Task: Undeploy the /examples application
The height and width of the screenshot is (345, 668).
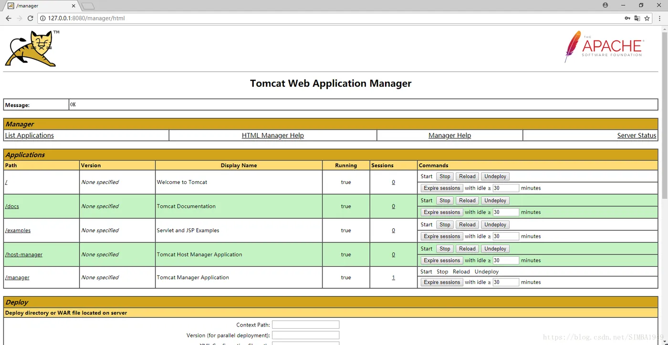Action: pyautogui.click(x=495, y=224)
